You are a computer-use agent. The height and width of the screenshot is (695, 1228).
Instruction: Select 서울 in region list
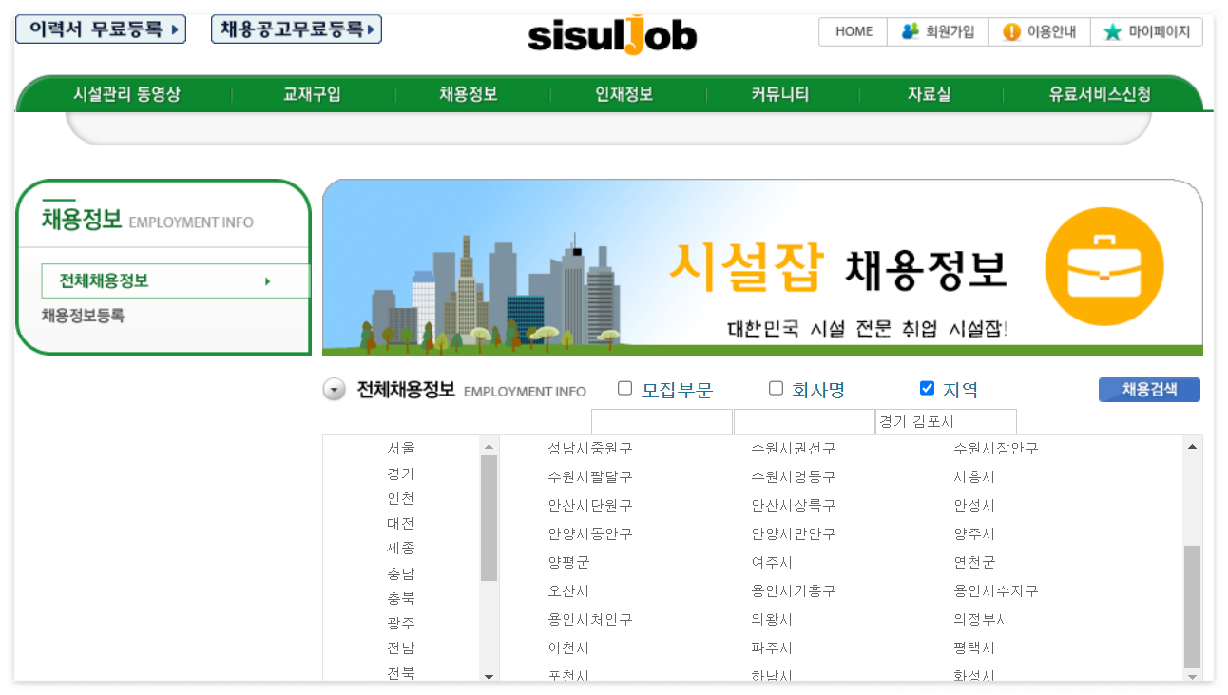coord(401,448)
